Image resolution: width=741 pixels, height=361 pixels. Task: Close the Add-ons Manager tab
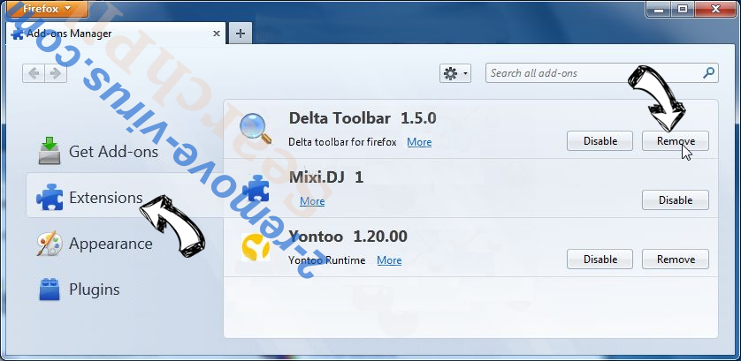[217, 34]
